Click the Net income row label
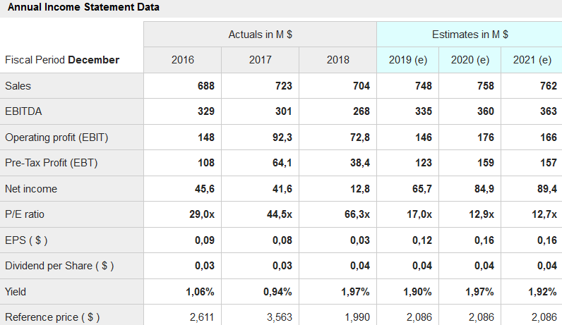This screenshot has width=562, height=325. point(31,188)
